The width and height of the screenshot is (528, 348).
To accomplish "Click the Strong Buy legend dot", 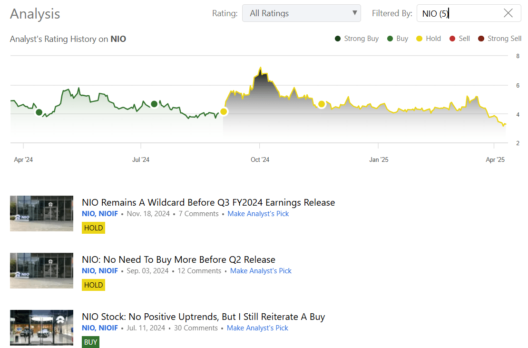I will click(x=338, y=39).
